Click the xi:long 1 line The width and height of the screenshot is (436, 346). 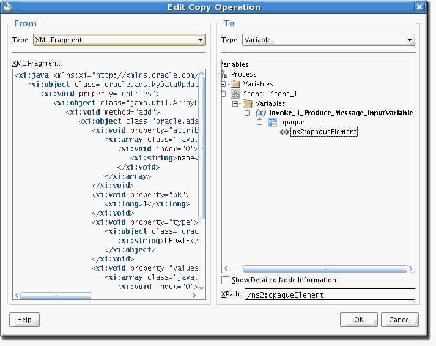(x=147, y=204)
